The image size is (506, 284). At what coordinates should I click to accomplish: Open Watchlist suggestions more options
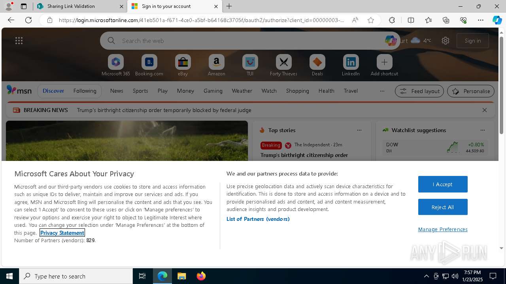coord(482,130)
